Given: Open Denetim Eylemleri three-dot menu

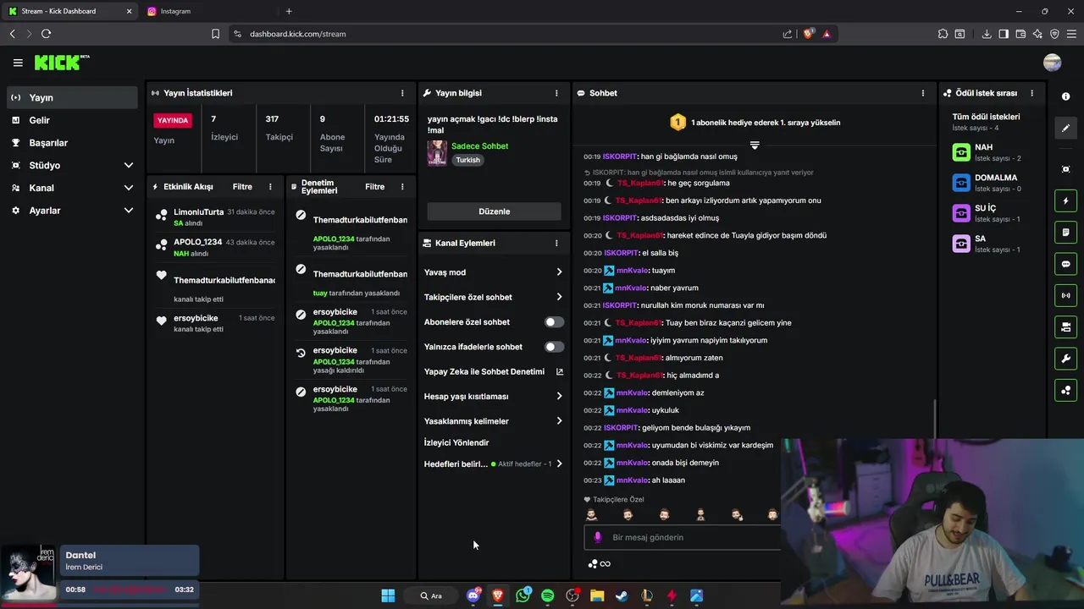Looking at the screenshot, I should pos(402,187).
